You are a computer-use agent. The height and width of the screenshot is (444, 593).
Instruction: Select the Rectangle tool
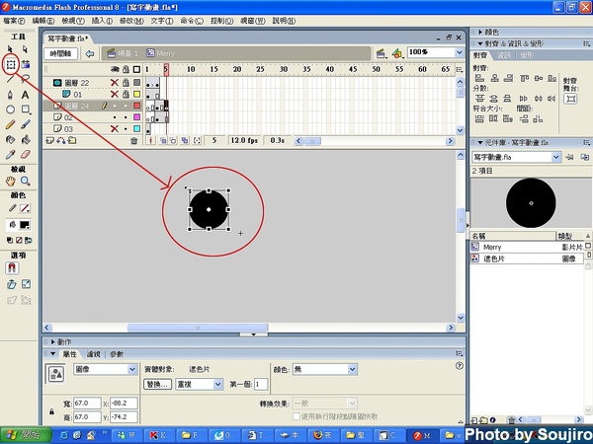[x=26, y=110]
